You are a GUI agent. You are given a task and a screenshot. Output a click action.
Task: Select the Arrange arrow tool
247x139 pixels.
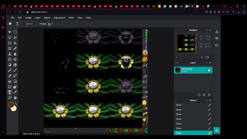[x=10, y=32]
